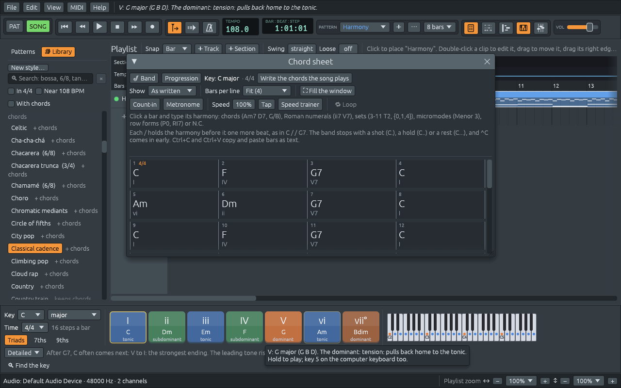Jump to start with the rewind-to-beginning button

[64, 27]
